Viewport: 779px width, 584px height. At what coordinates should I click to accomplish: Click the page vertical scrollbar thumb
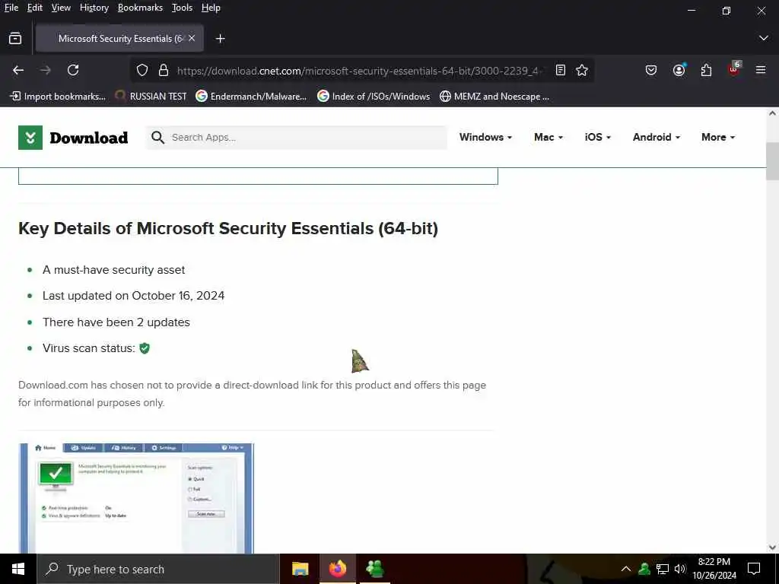[773, 161]
